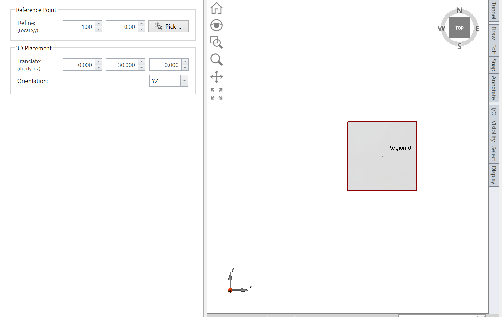Click the Translate dz field
The height and width of the screenshot is (317, 502).
click(x=165, y=65)
